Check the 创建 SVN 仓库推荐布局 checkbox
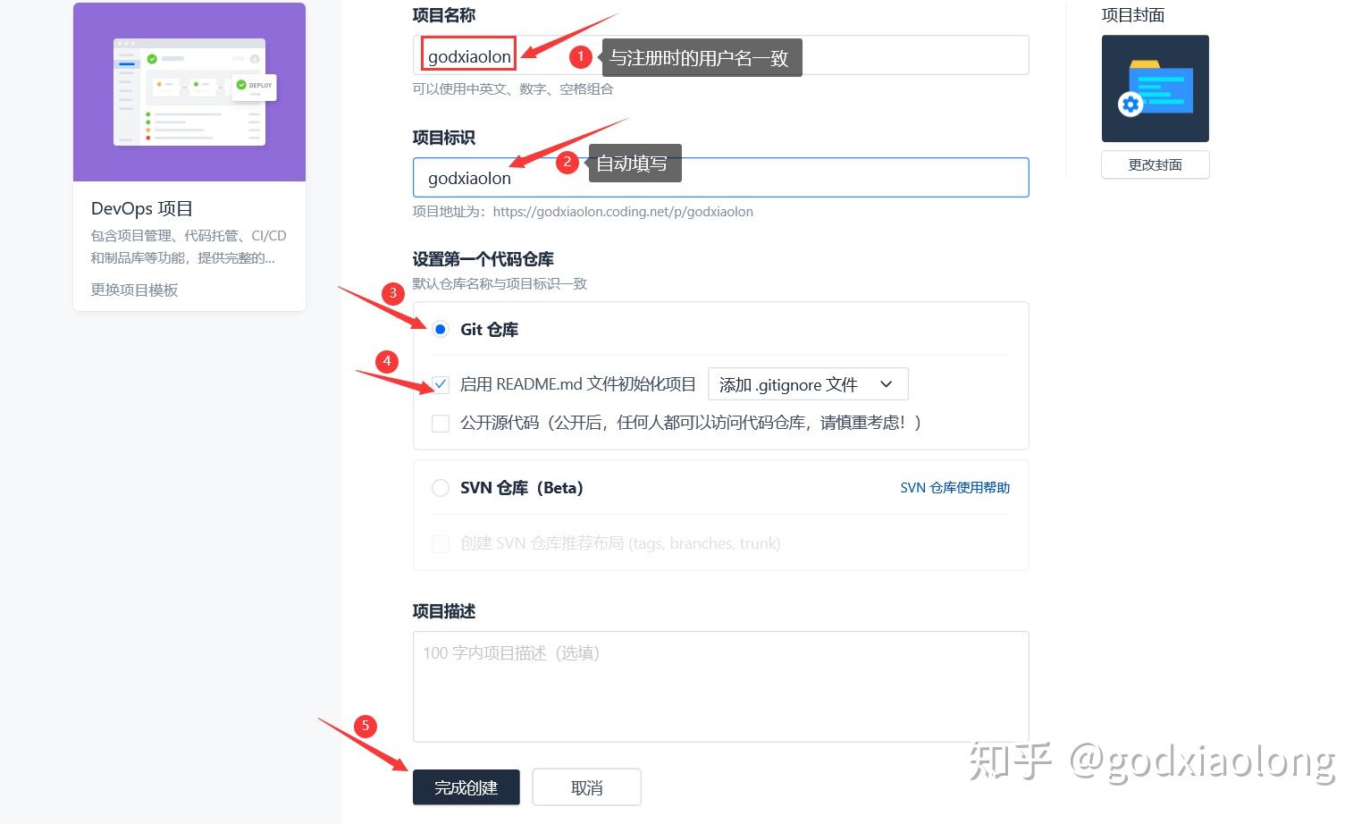1370x824 pixels. pyautogui.click(x=441, y=543)
